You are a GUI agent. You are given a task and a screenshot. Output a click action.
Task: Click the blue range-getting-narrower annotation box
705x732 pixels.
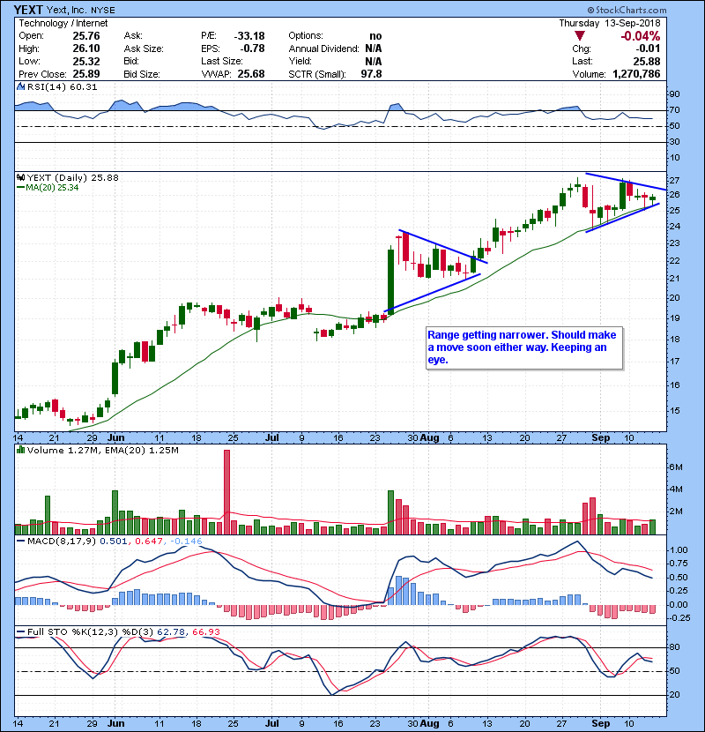[524, 347]
